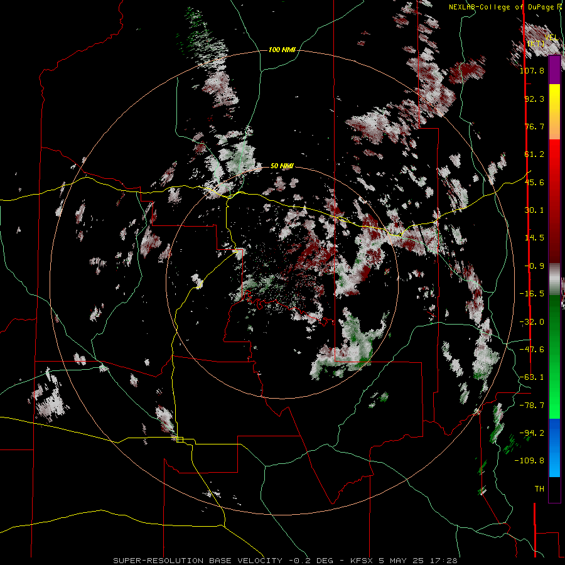Click the -78.7 value on velocity scale
565x565 pixels.
(x=532, y=406)
